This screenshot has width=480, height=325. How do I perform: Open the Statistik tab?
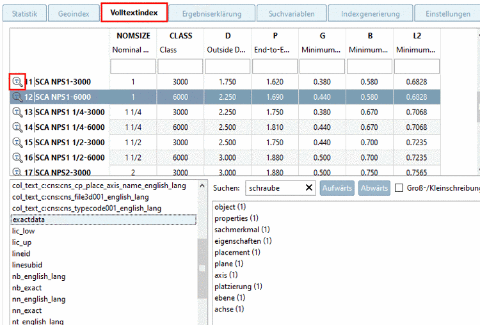[24, 14]
